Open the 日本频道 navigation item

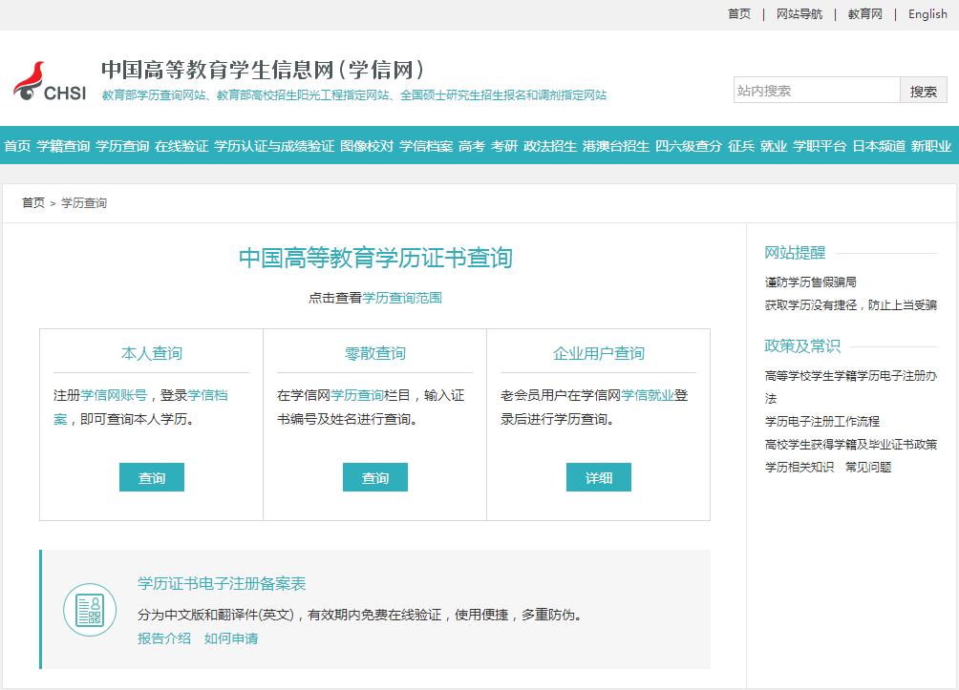click(x=879, y=146)
